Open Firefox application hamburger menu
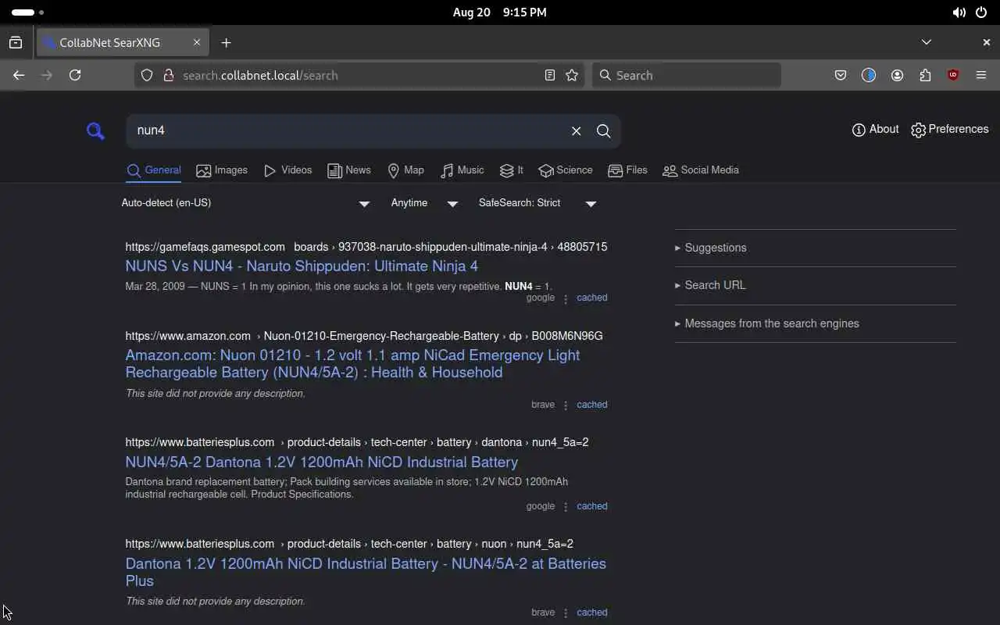 [981, 75]
